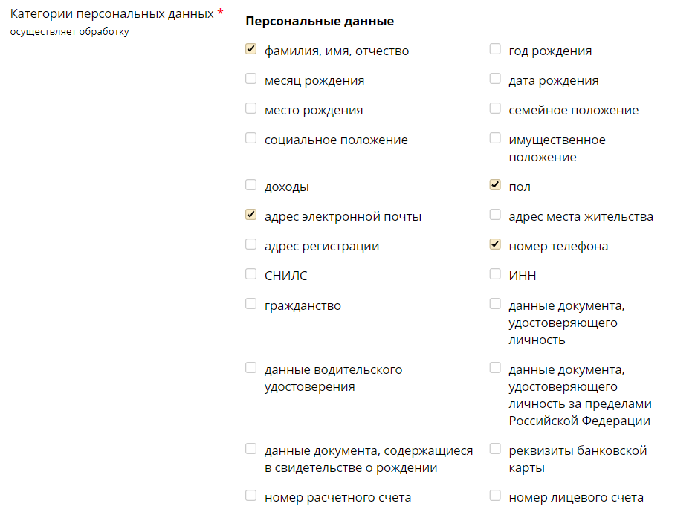Select 'данные водительского удостоверения' checkbox
Viewport: 695px width, 512px height.
(x=250, y=369)
